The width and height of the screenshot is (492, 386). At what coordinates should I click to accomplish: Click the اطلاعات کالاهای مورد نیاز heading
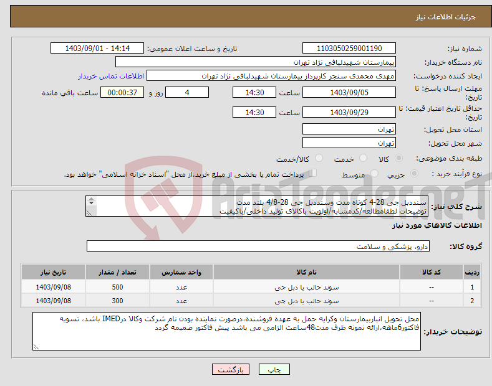437,225
